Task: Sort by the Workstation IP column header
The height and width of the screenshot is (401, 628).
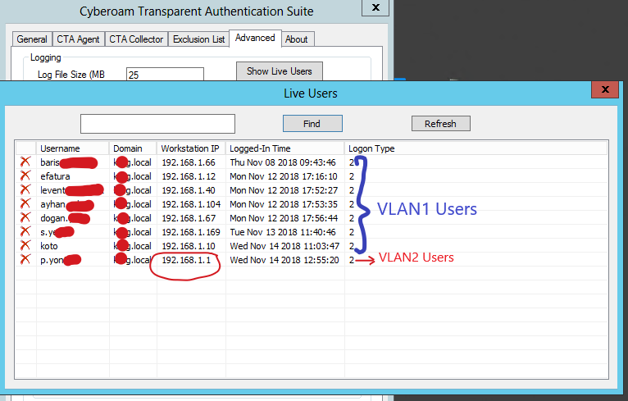Action: click(191, 148)
